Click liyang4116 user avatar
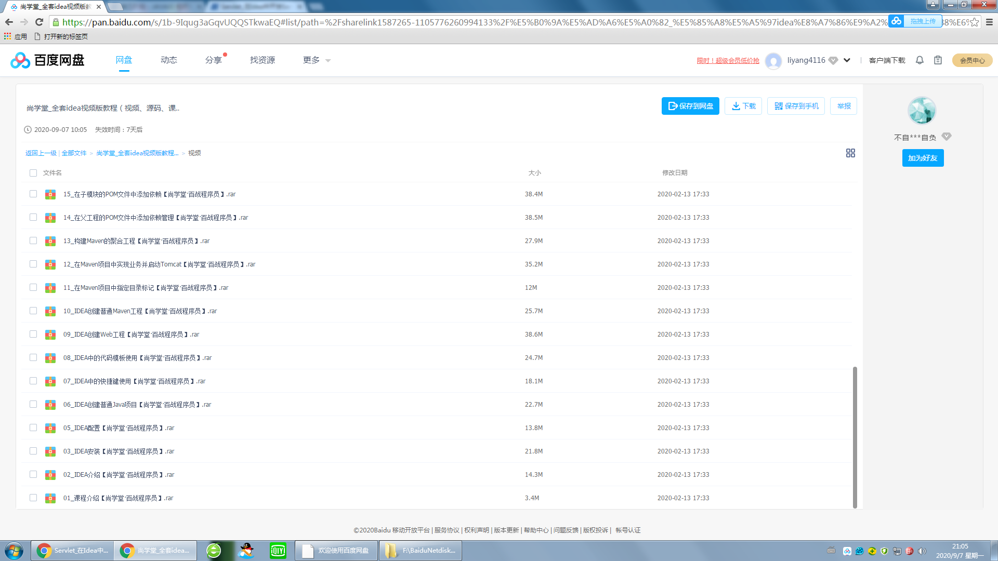The image size is (998, 561). (773, 61)
